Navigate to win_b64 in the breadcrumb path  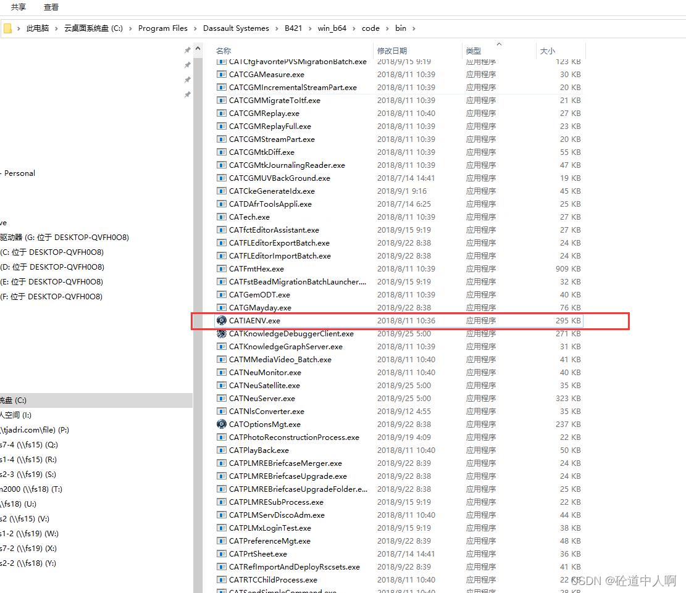click(332, 28)
